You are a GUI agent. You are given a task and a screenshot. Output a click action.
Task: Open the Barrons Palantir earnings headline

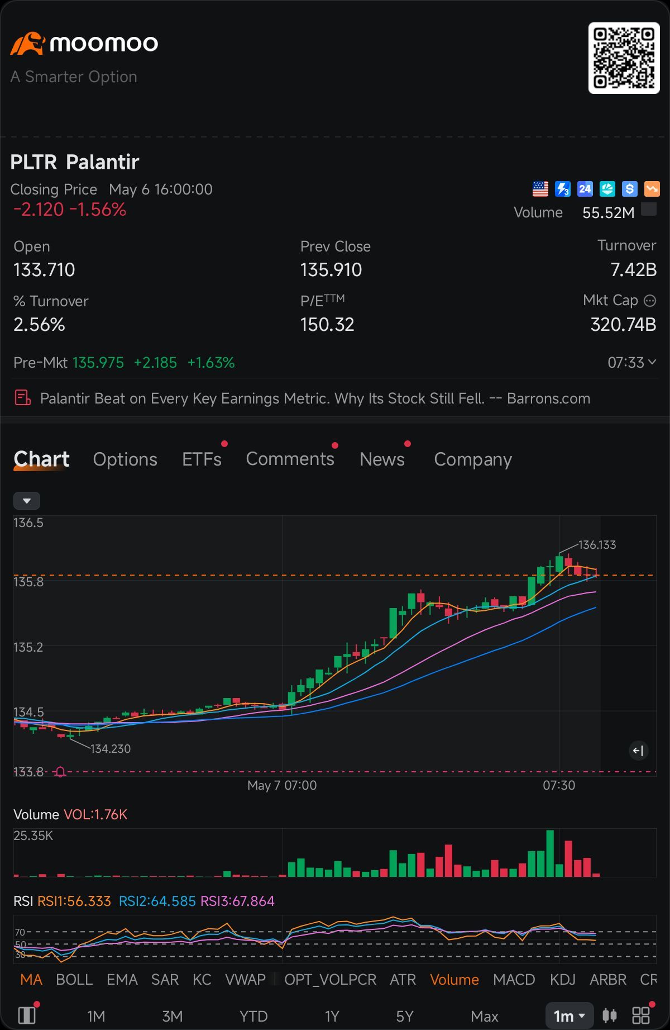click(x=315, y=398)
